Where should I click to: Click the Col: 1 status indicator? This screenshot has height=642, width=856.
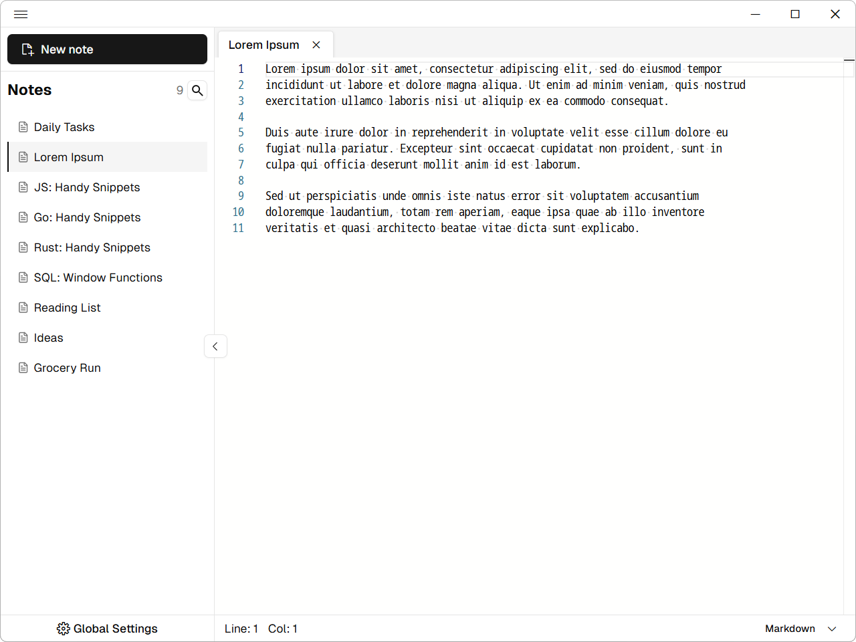click(x=283, y=629)
